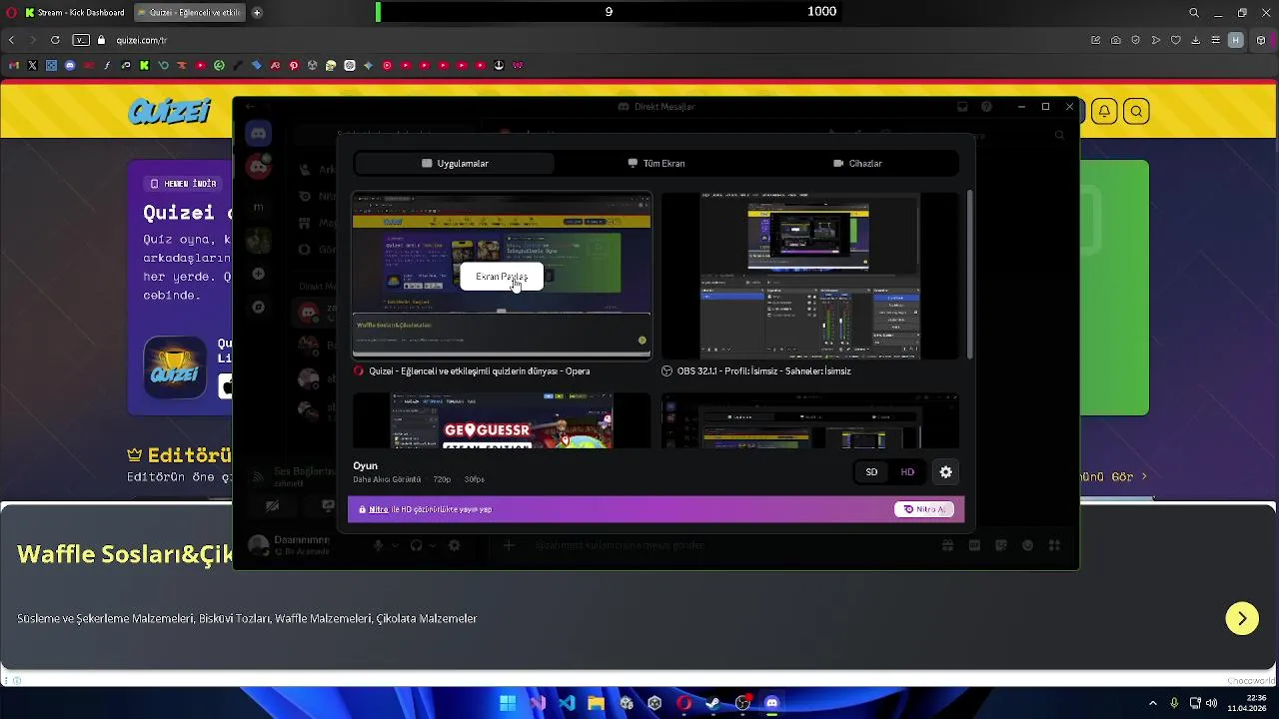Open Opera downloads icon

[1196, 40]
